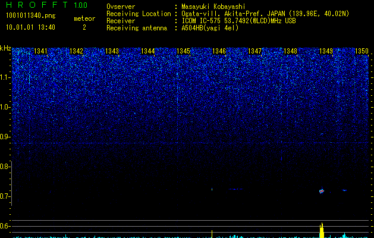Click the 1350 time marker
The width and height of the screenshot is (374, 238).
pos(362,51)
